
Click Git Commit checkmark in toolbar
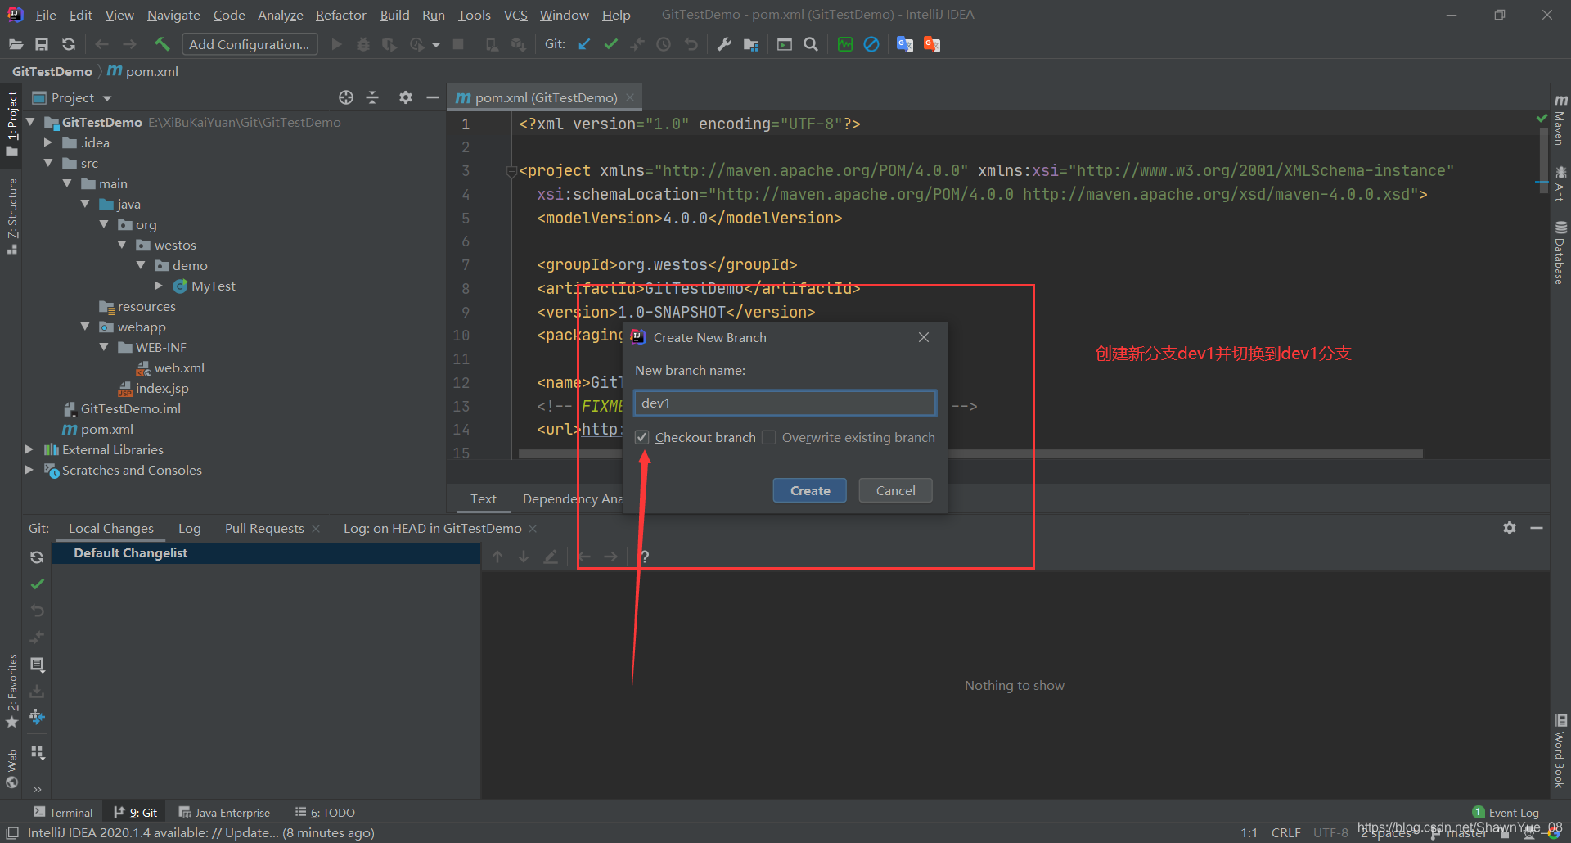[610, 44]
